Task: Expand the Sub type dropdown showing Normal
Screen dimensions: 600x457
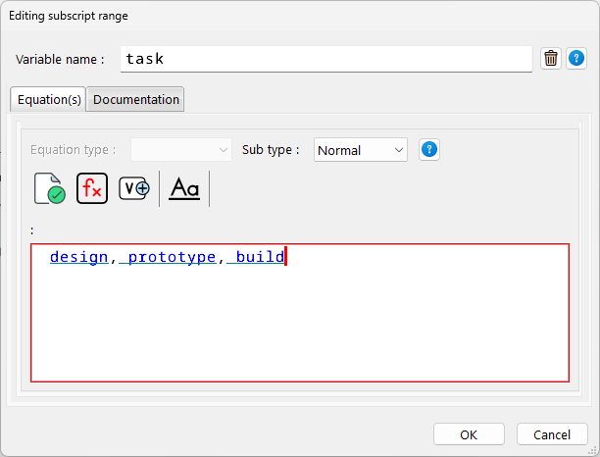Action: [x=360, y=150]
